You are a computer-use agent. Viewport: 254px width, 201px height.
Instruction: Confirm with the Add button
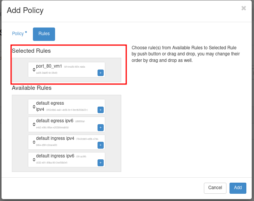pos(238,188)
